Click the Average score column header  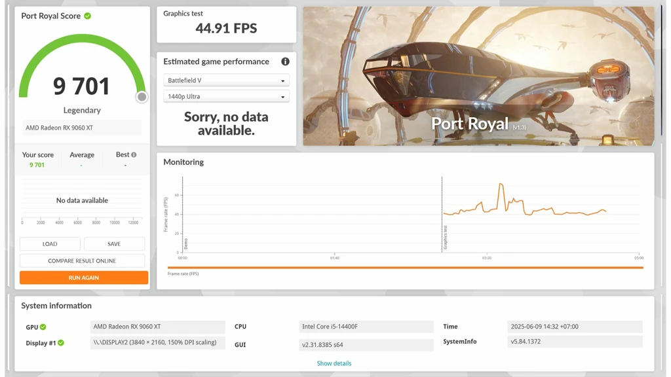82,154
